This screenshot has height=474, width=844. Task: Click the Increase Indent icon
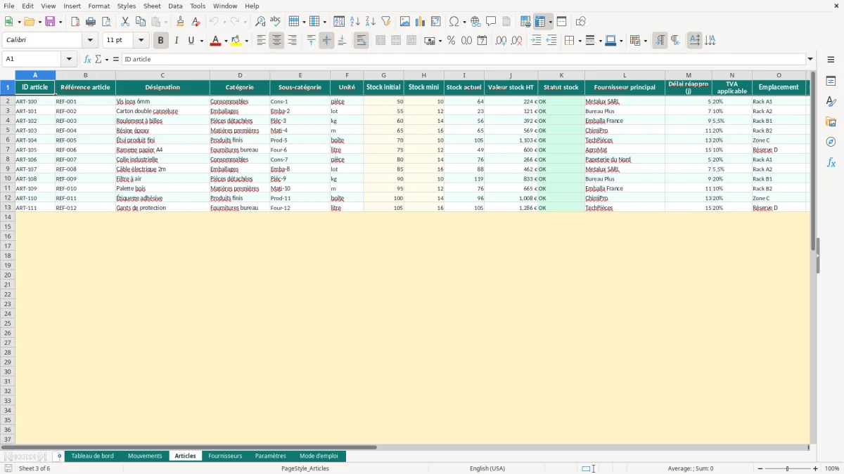click(x=536, y=41)
